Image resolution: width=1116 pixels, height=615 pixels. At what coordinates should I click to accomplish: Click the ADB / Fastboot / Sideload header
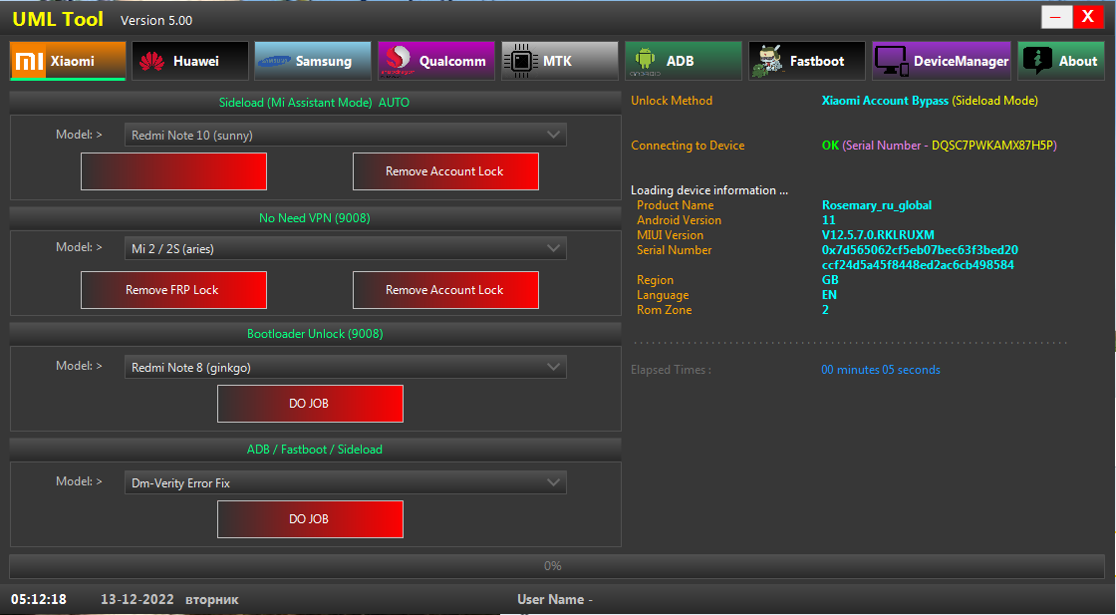[x=315, y=450]
